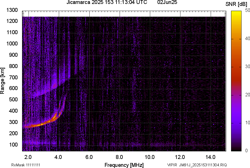Click the colorbar tick label '30'

(x=247, y=66)
